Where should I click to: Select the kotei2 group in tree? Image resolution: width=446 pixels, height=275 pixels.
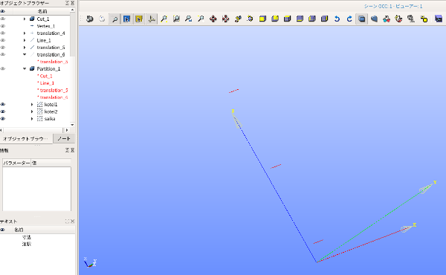pyautogui.click(x=51, y=111)
